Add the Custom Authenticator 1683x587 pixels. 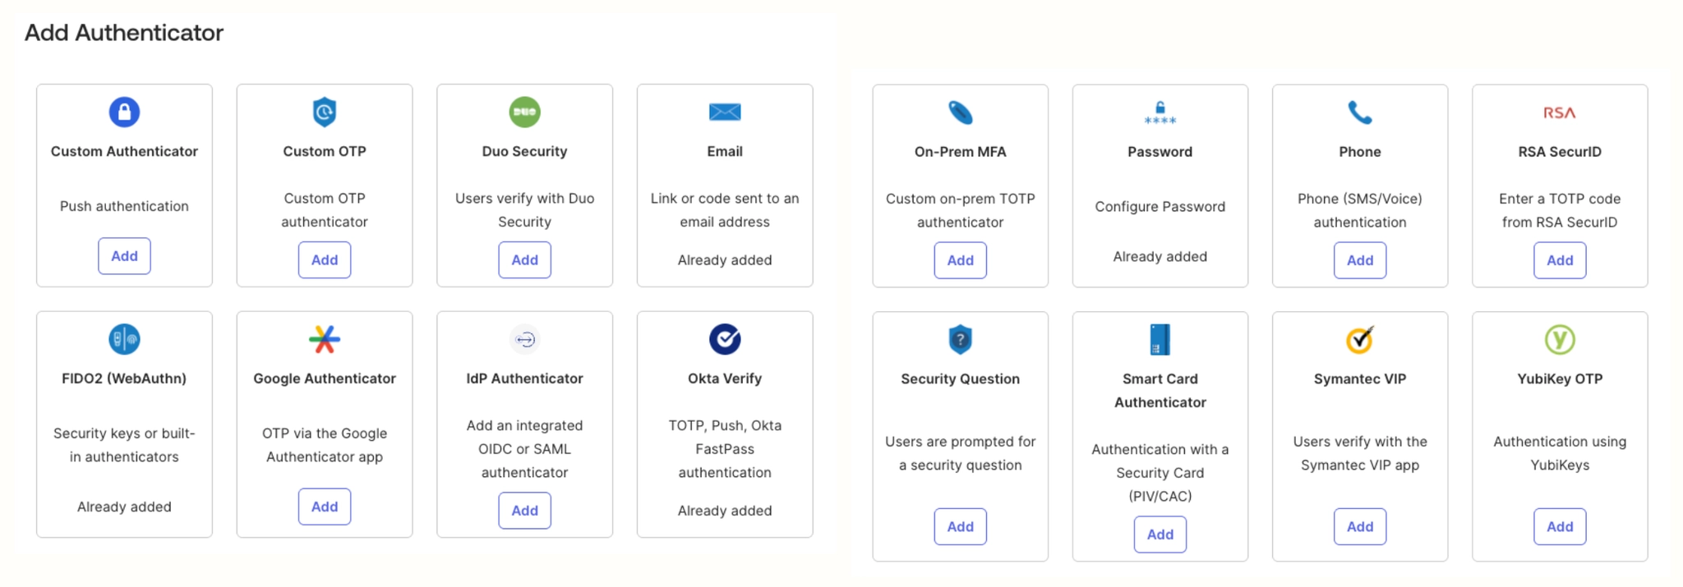124,256
